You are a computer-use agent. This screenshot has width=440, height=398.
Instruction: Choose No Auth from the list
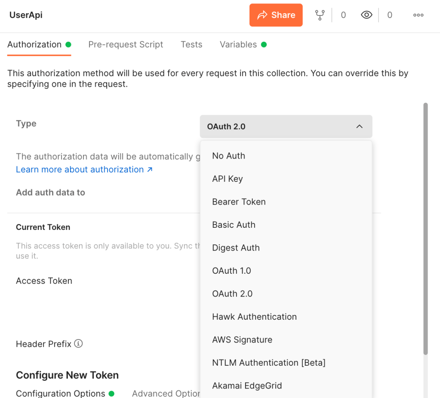(228, 156)
